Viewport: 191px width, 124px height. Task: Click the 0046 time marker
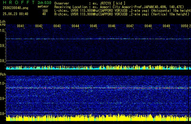[x=112, y=26]
